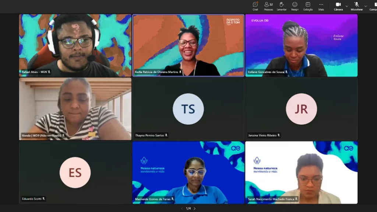
Task: Toggle the Câmera on or off
Action: tap(338, 6)
